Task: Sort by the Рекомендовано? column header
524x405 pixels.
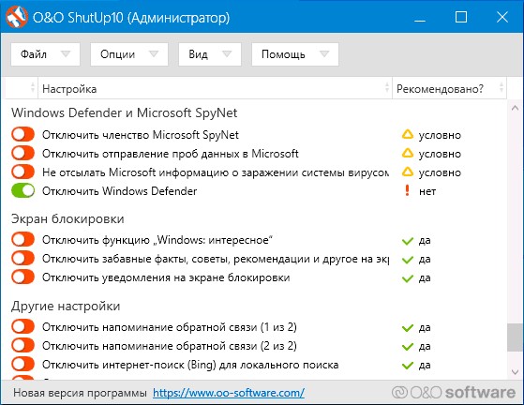Action: click(449, 88)
